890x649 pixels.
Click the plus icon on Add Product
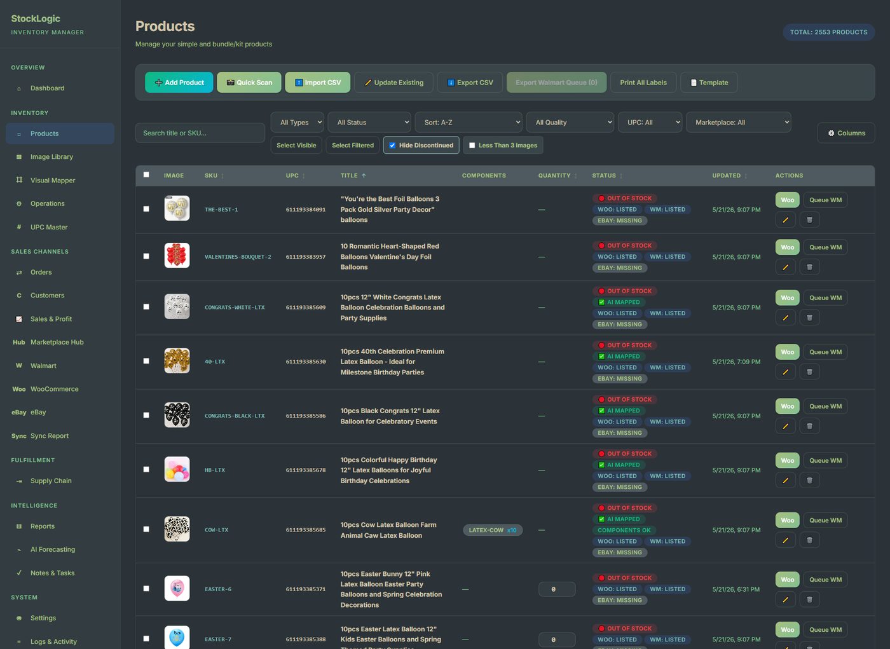click(159, 83)
